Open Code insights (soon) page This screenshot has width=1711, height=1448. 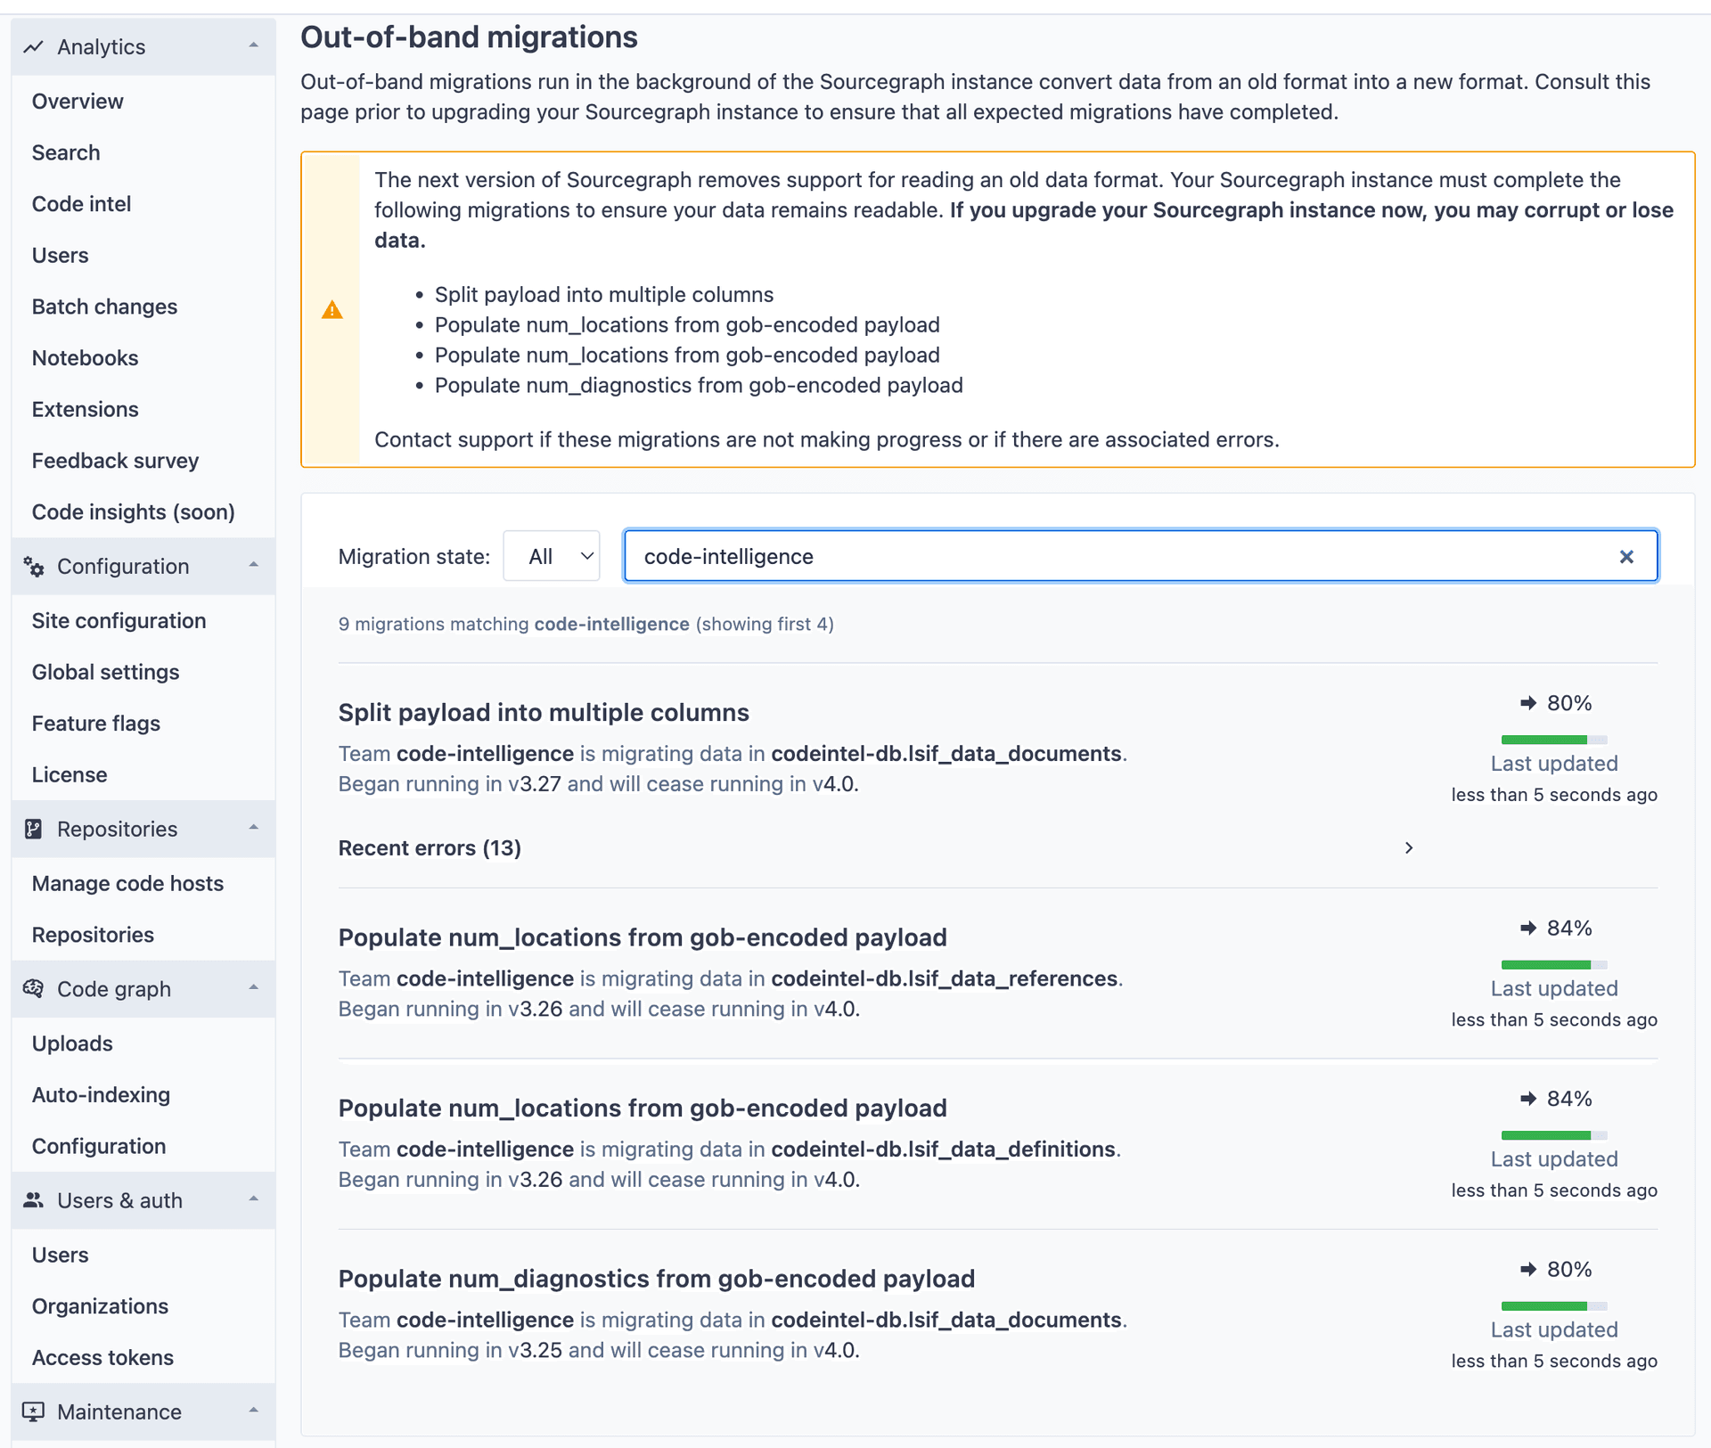[133, 512]
